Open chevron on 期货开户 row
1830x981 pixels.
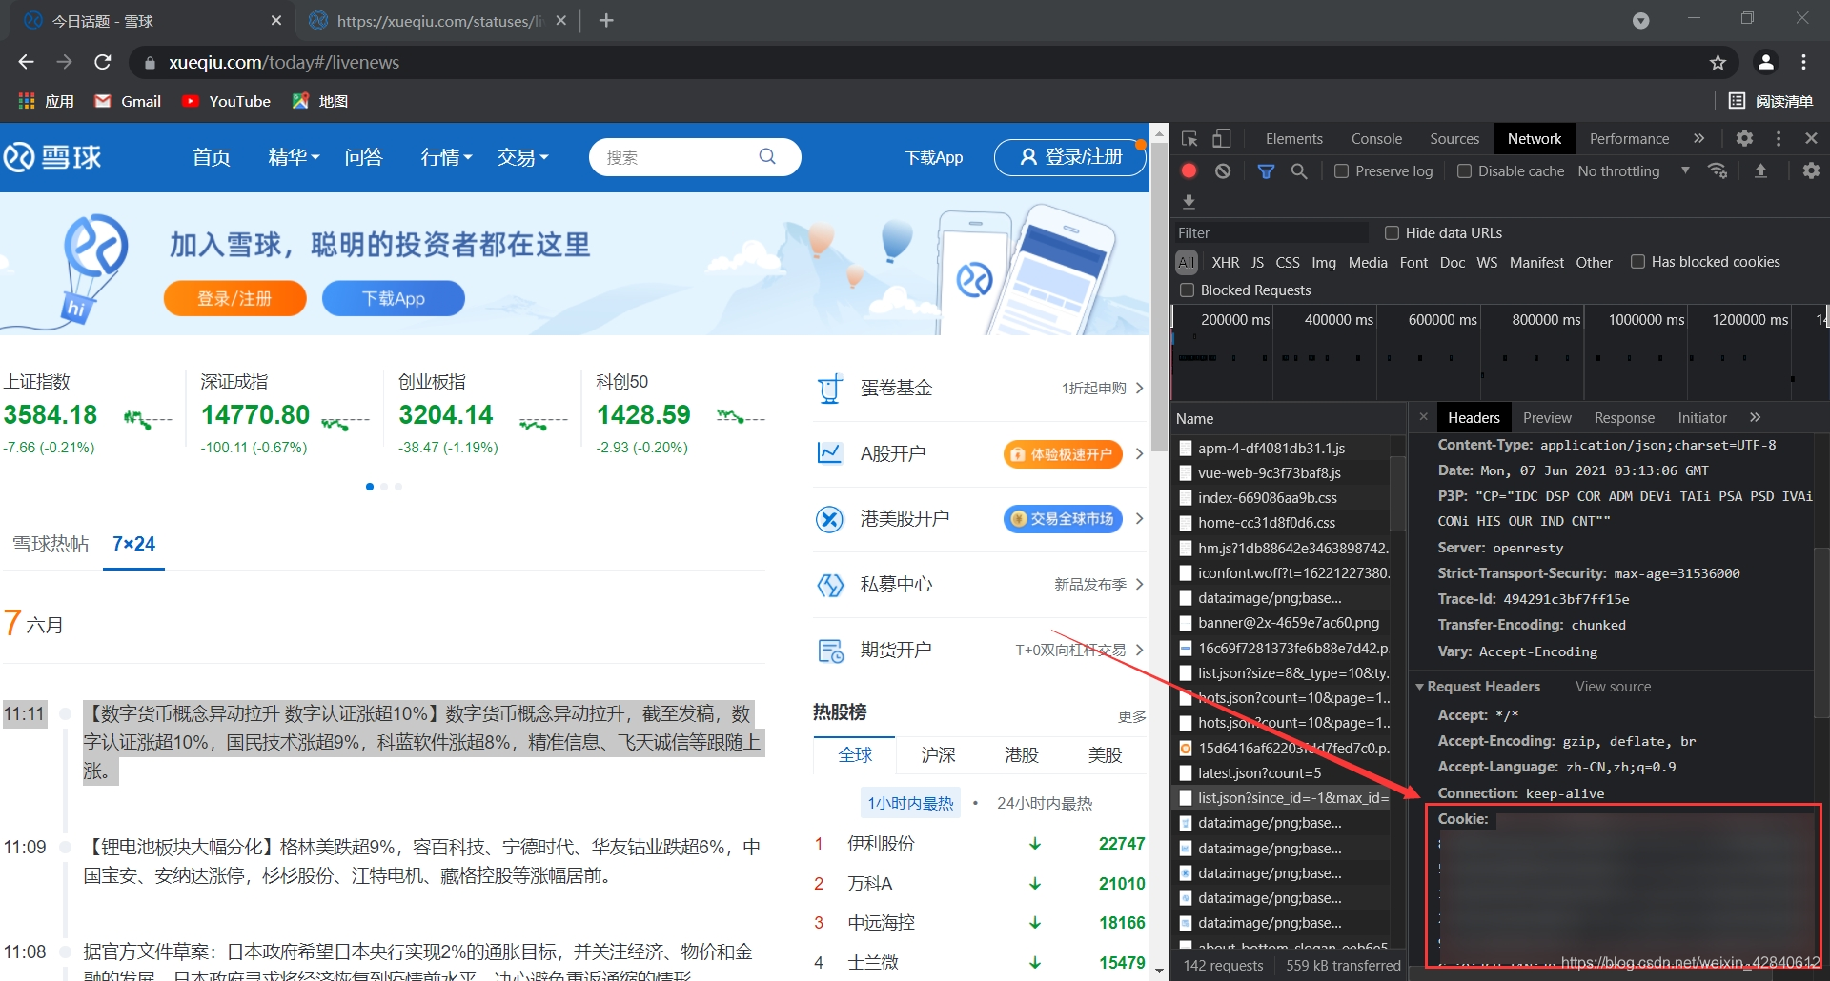click(1139, 651)
